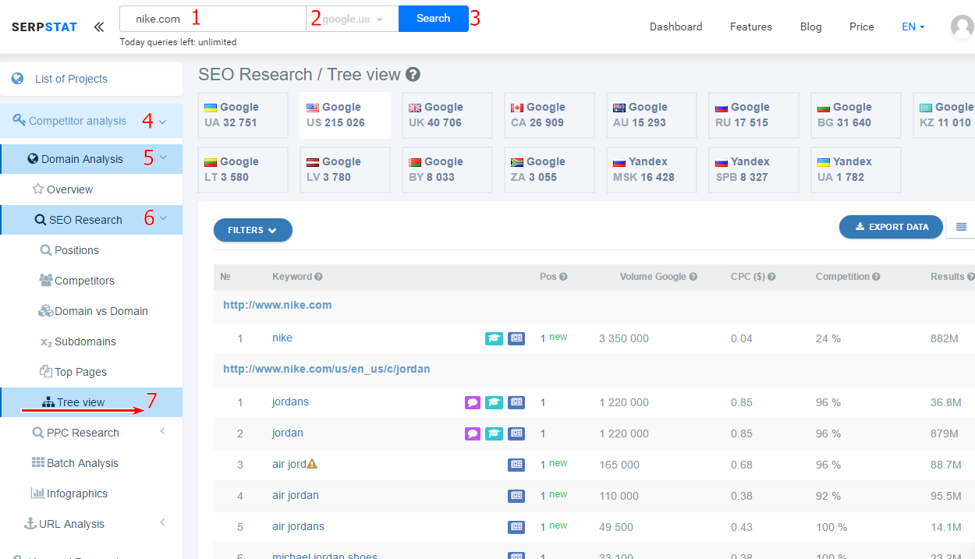Image resolution: width=975 pixels, height=559 pixels.
Task: Open Dashboard in top navigation
Action: [x=675, y=27]
